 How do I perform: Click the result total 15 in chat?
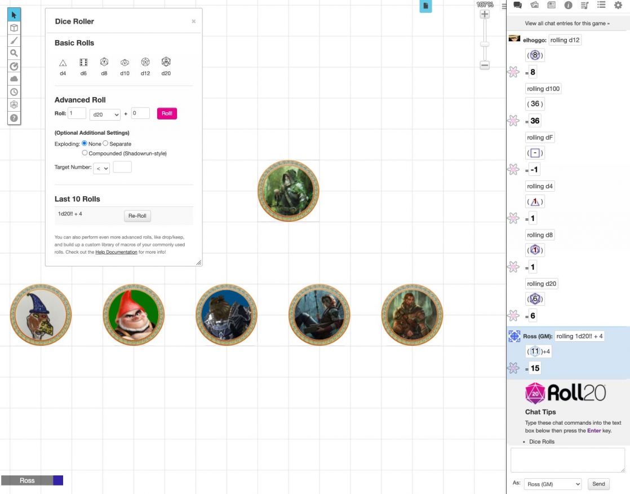click(535, 369)
